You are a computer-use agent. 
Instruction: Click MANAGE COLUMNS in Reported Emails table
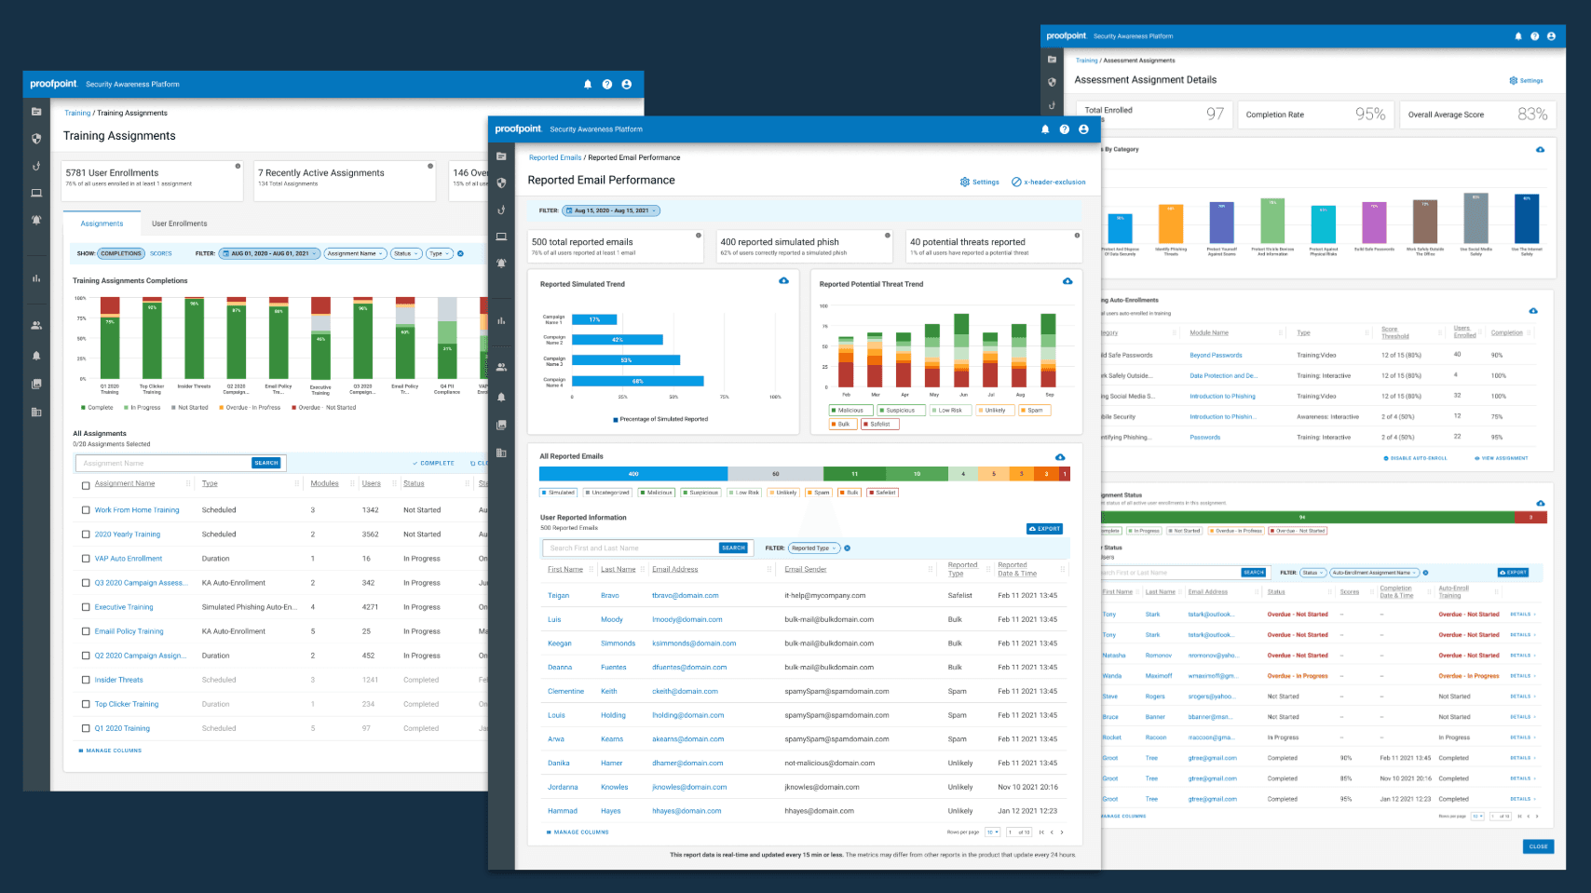coord(578,832)
